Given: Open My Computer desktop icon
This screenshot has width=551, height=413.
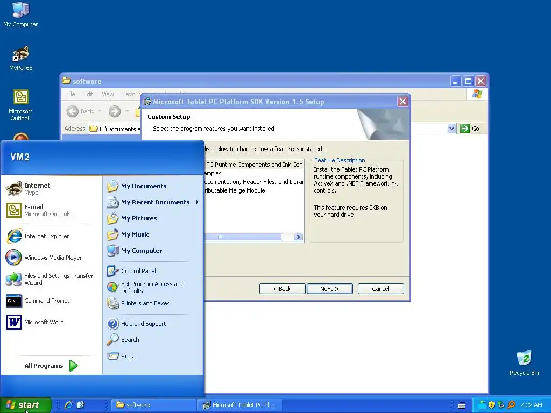Looking at the screenshot, I should pyautogui.click(x=20, y=15).
